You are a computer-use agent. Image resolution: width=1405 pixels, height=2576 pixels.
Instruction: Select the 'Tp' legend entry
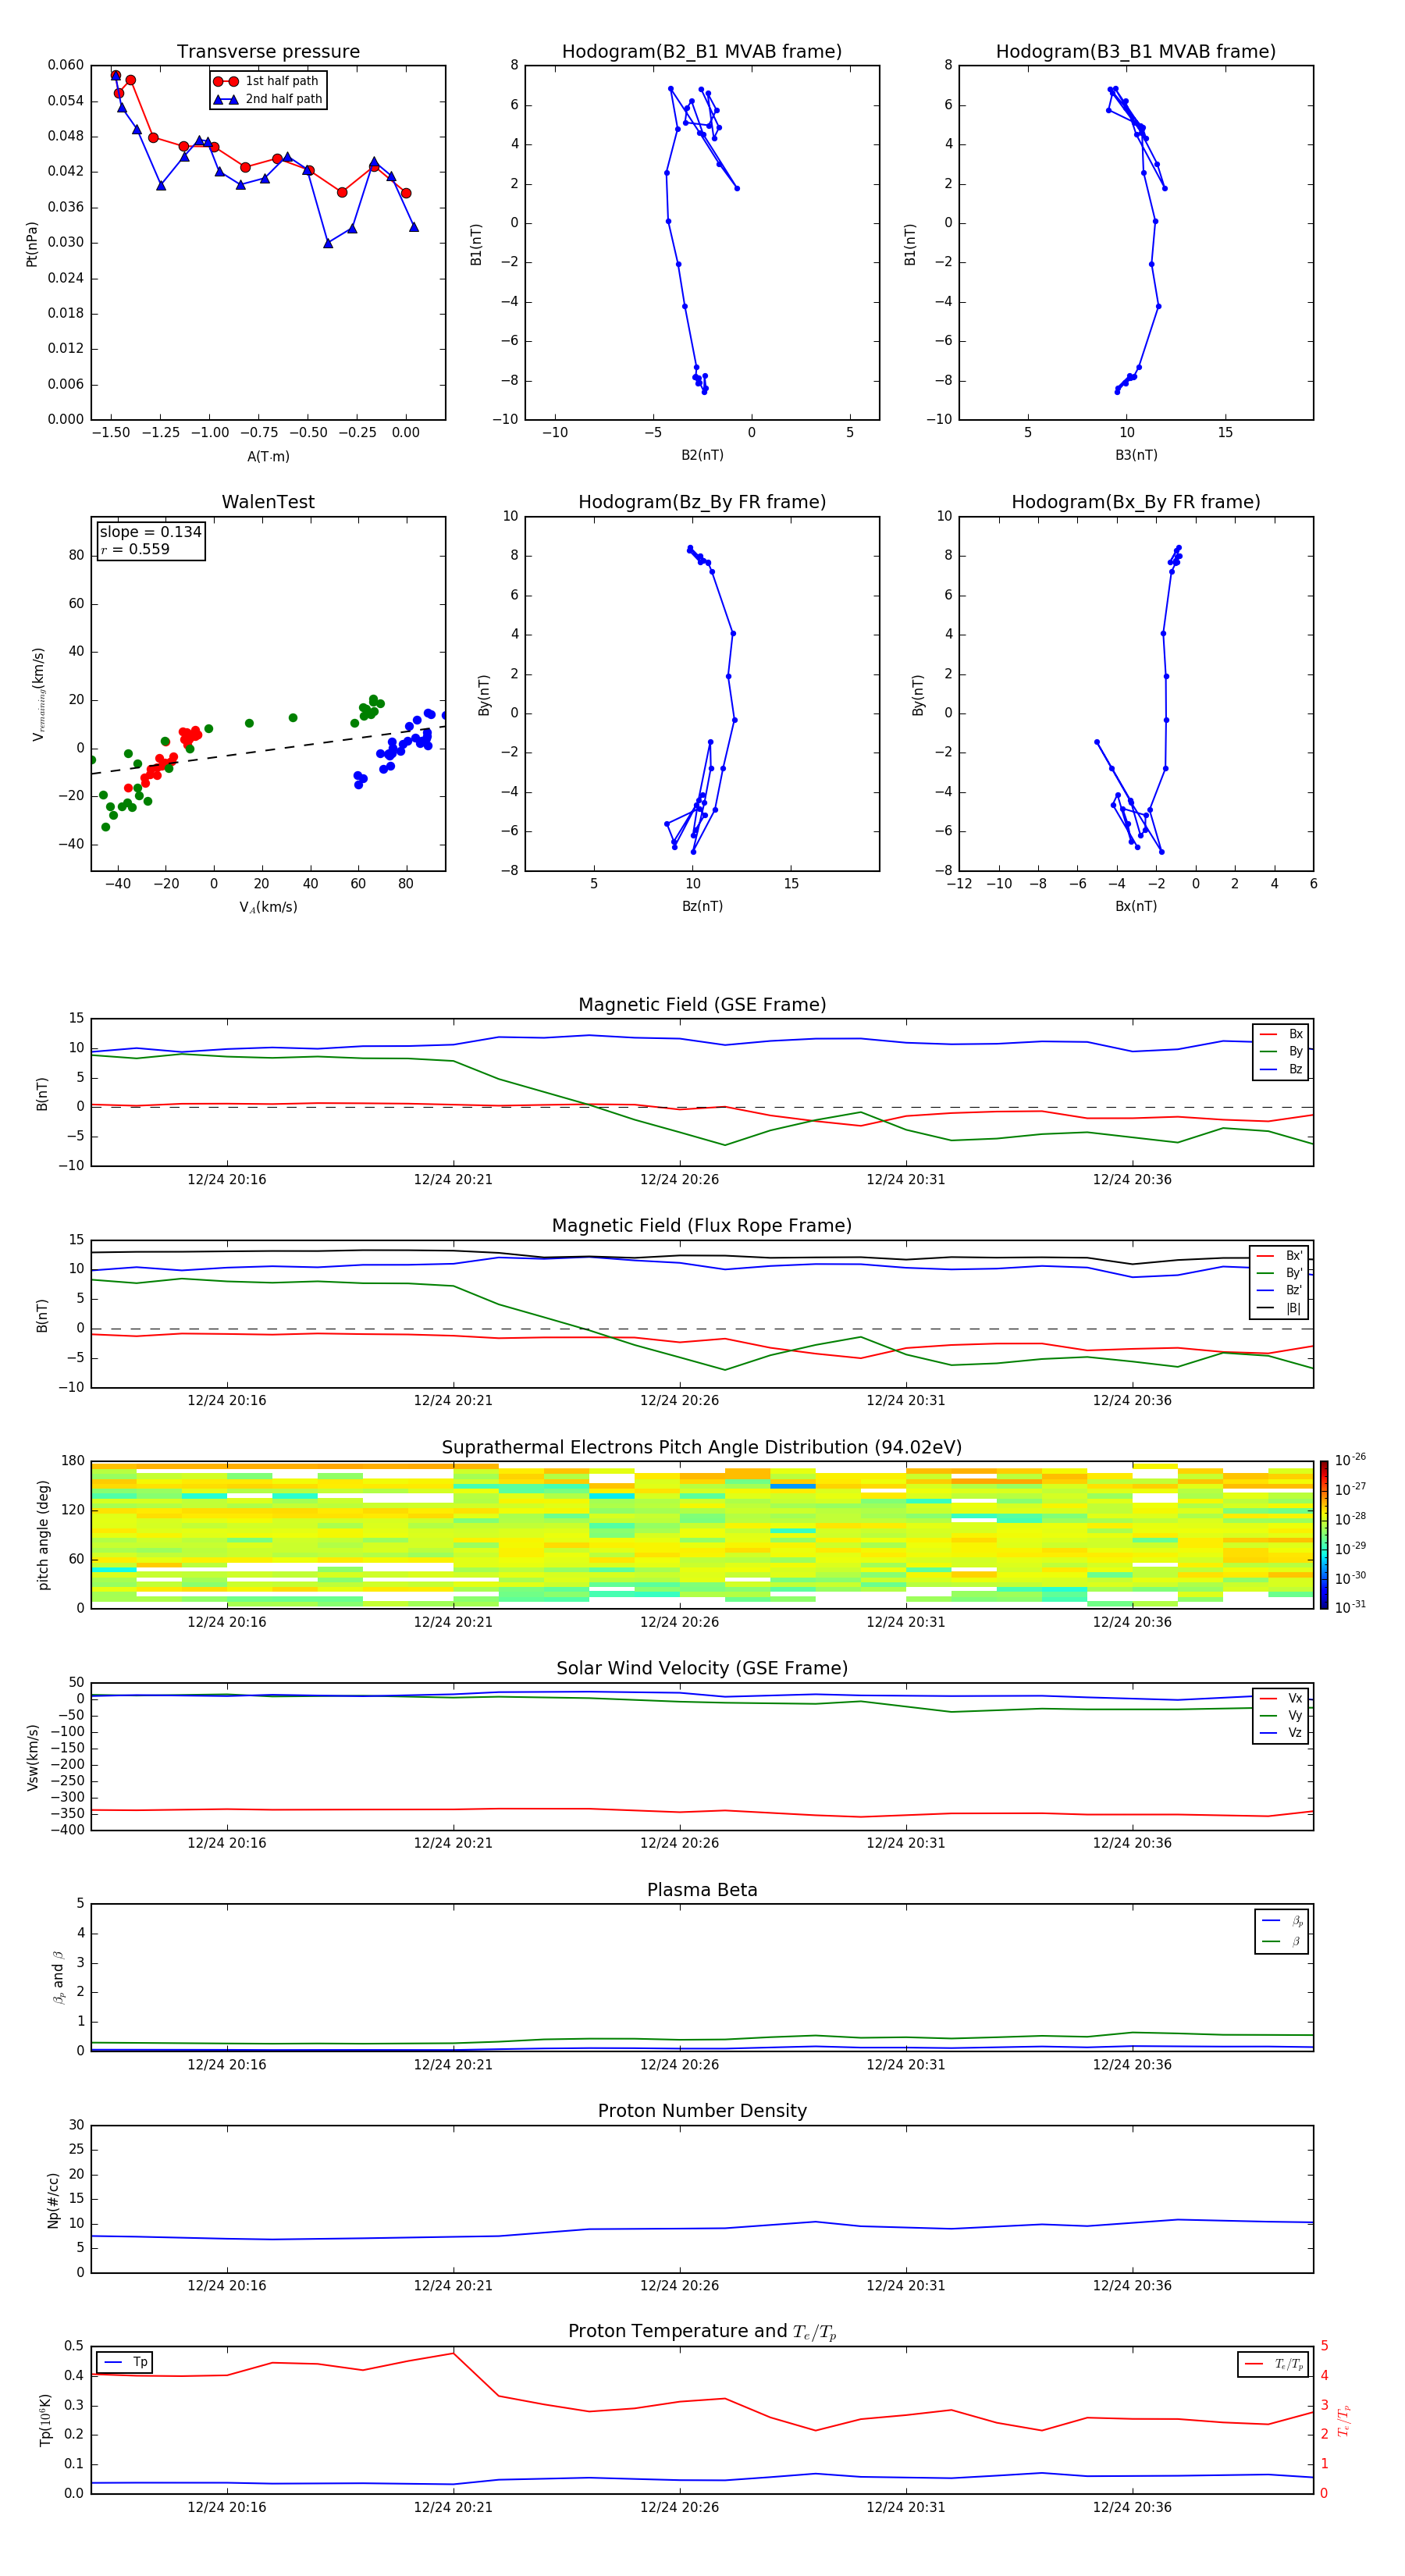pos(126,2362)
